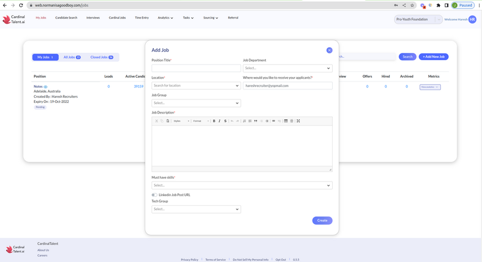
Task: Bookmark this page with the star icon
Action: pyautogui.click(x=413, y=5)
